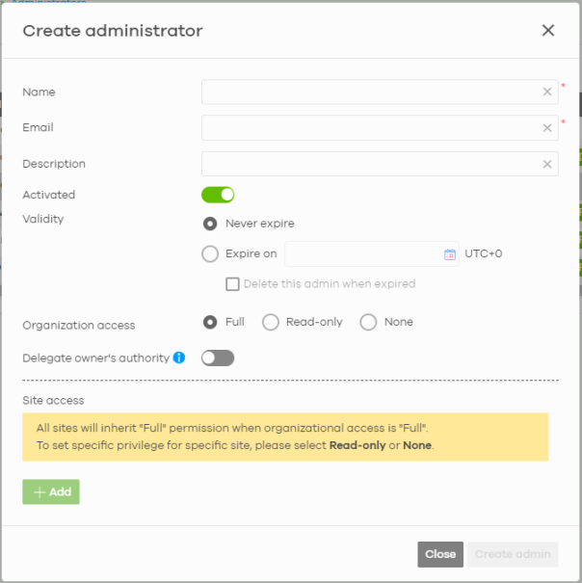
Task: Focus the Description text box
Action: (x=371, y=164)
